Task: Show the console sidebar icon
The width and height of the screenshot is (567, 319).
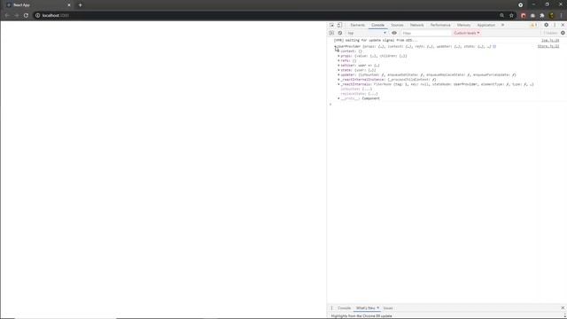Action: point(331,33)
